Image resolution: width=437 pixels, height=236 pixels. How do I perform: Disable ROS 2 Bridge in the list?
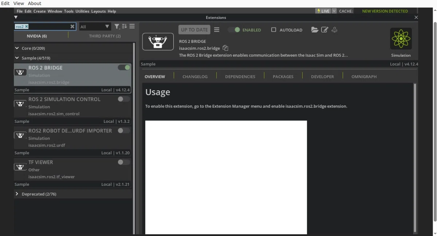tap(124, 68)
